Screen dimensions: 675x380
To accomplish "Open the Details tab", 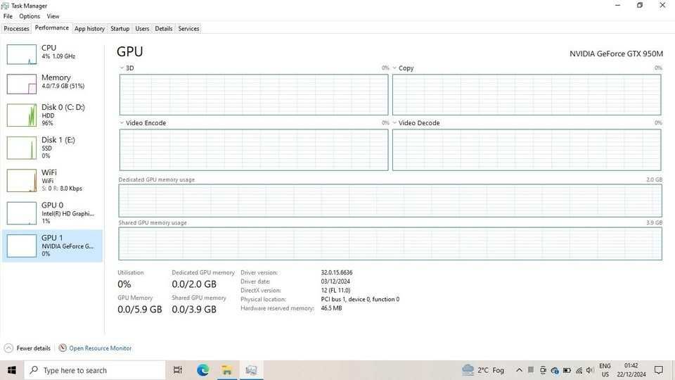I will 164,28.
